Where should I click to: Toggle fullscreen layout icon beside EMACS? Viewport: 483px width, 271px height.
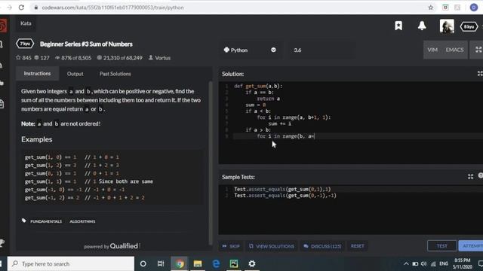point(478,50)
